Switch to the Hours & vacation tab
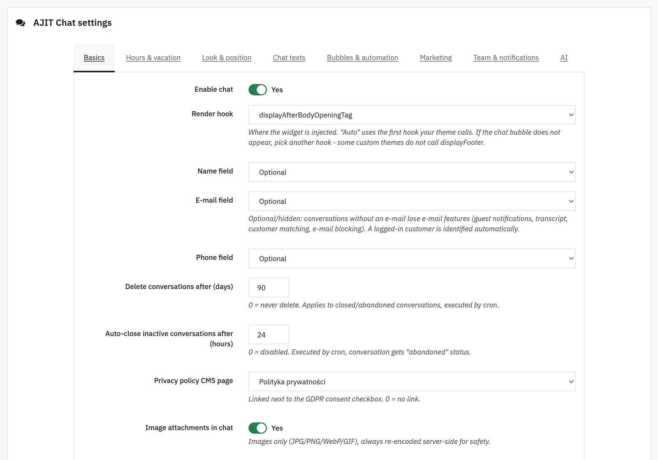Image resolution: width=658 pixels, height=460 pixels. (153, 58)
